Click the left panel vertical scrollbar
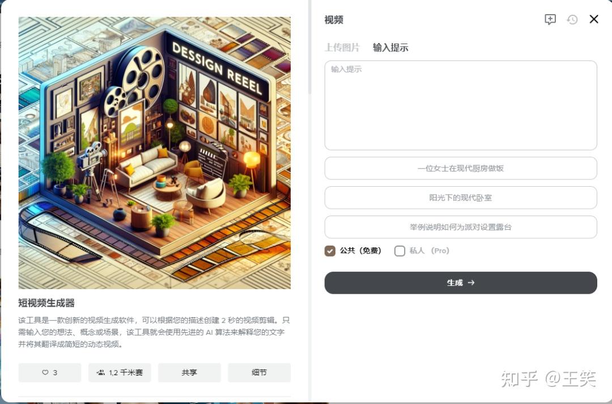This screenshot has height=404, width=612. tap(310, 47)
